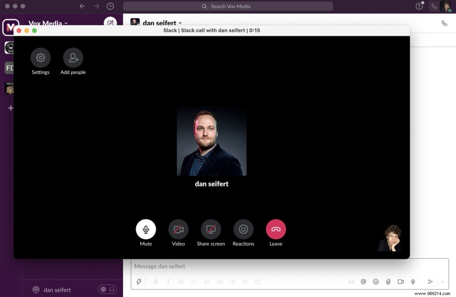
Task: Open the Reactions picker
Action: tap(243, 229)
